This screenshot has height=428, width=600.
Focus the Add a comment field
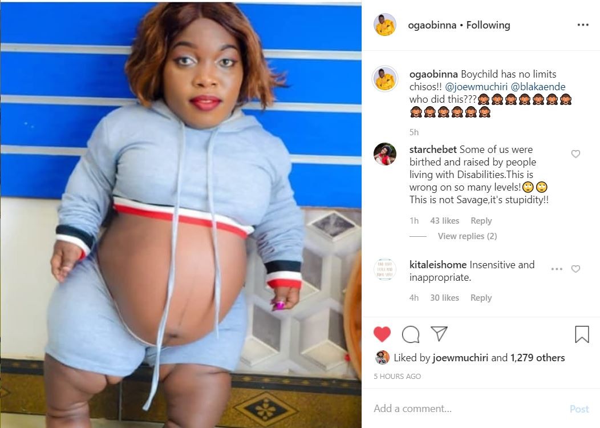pos(469,409)
